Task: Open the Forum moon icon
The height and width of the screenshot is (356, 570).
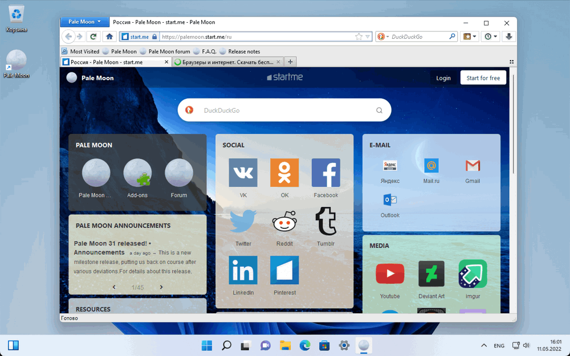Action: click(179, 173)
